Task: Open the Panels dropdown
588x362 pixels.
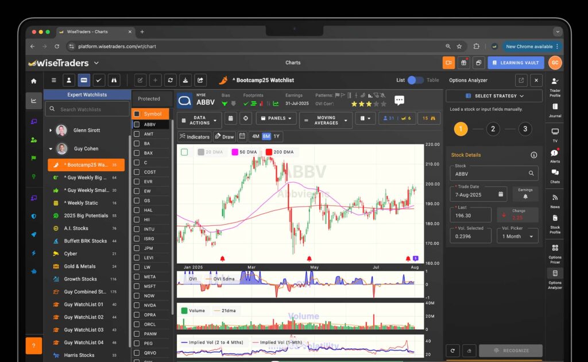Action: (276, 118)
